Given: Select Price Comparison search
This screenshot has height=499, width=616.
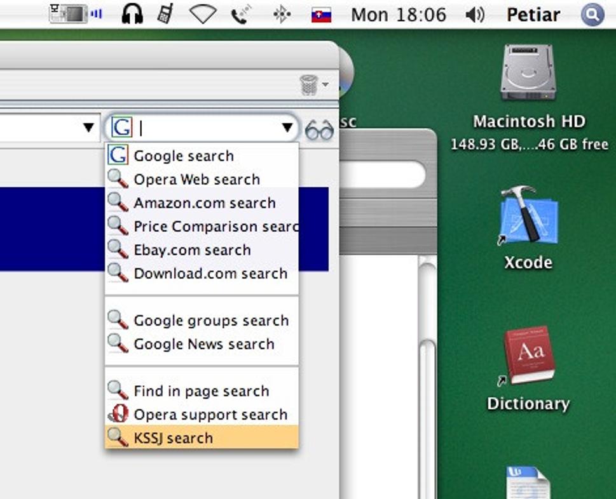Looking at the screenshot, I should [202, 227].
